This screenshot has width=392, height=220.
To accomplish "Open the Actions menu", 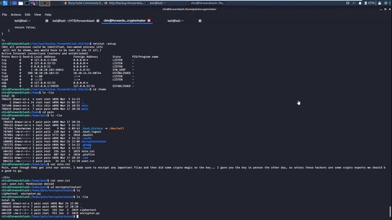I will pyautogui.click(x=16, y=15).
